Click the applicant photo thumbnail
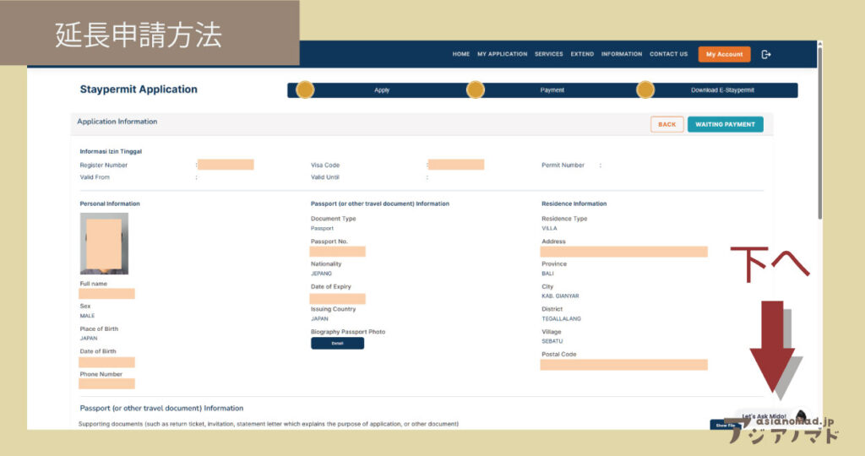Screen dimensions: 865x456 pyautogui.click(x=104, y=243)
